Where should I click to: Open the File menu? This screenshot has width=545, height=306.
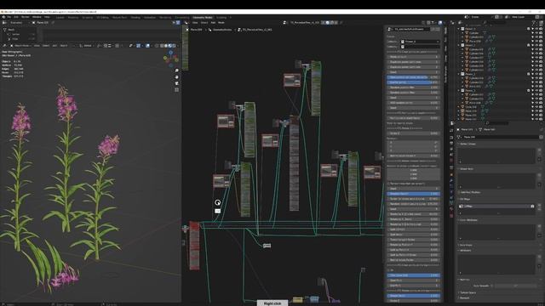9,17
